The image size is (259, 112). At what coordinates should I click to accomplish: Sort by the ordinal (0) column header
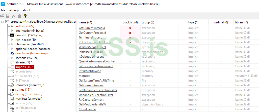[221, 23]
